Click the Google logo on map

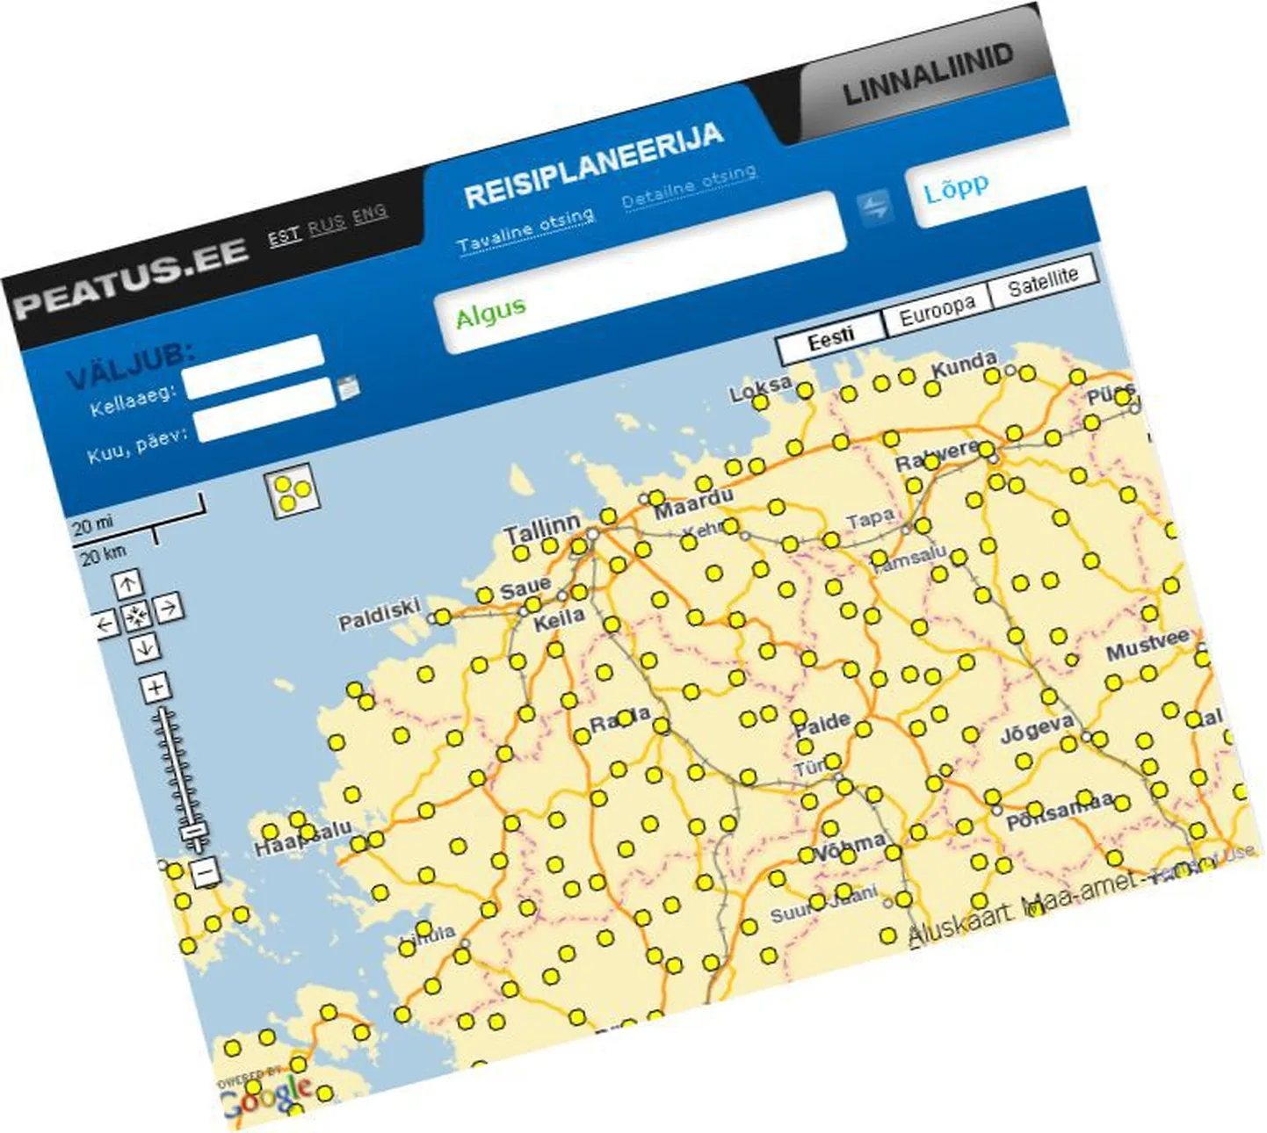(265, 1096)
